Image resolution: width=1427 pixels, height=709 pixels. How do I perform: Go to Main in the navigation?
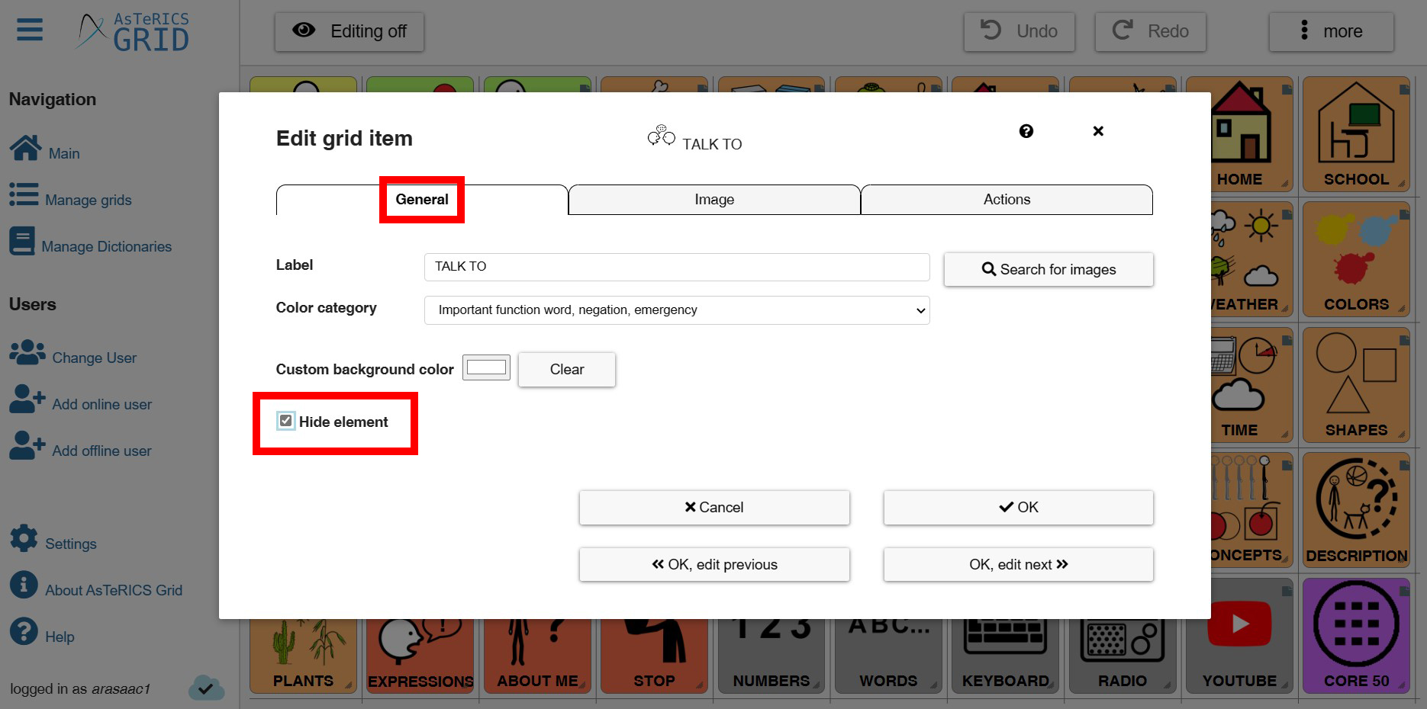tap(64, 154)
